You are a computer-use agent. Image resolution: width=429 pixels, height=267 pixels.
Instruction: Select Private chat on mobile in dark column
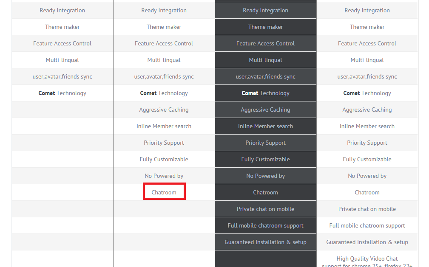(x=265, y=209)
